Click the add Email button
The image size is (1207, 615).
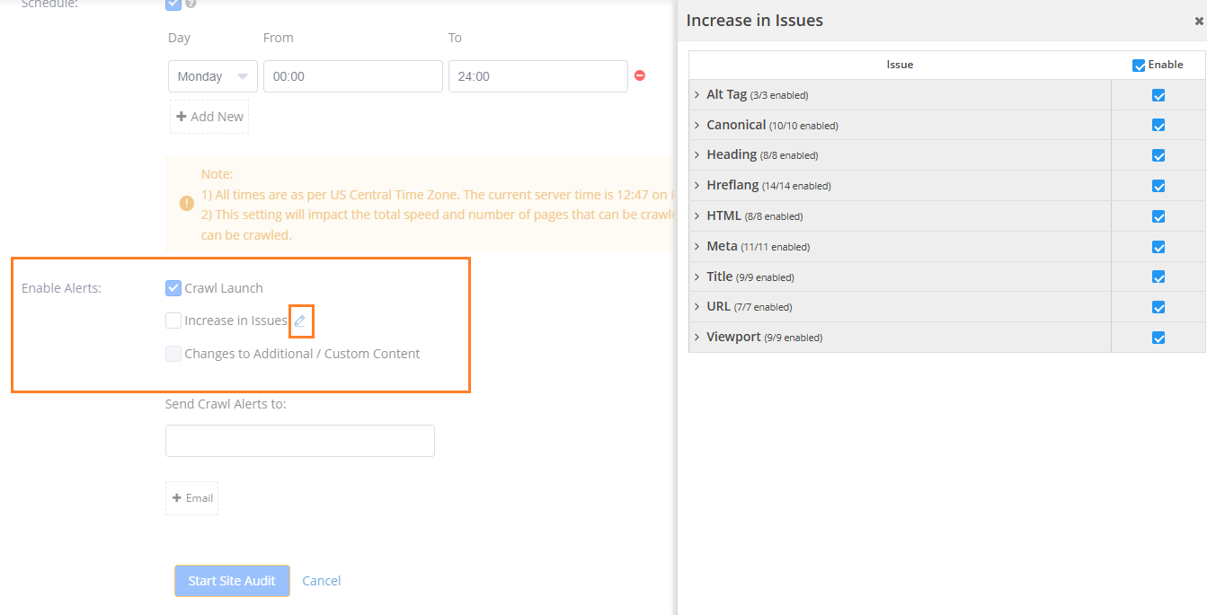coord(192,498)
